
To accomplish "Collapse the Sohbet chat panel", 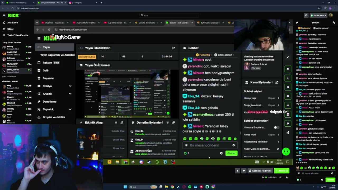I will [297, 23].
